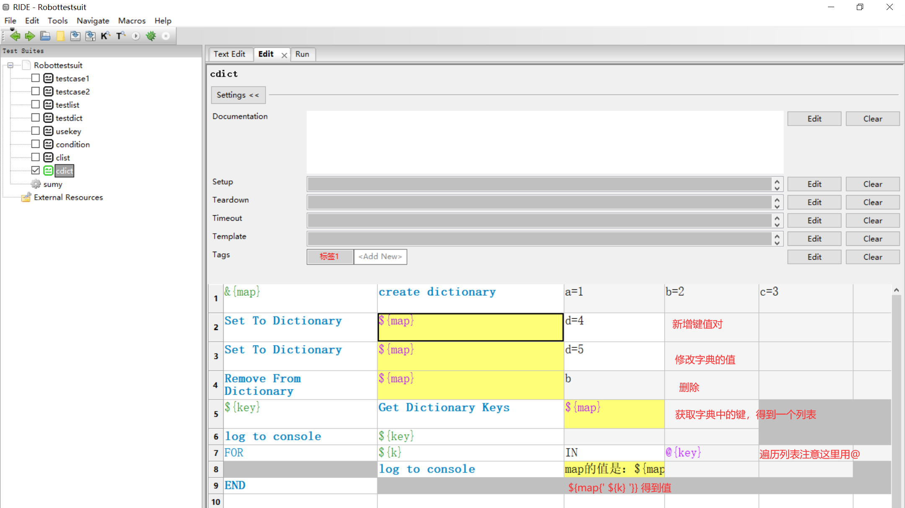Check the testcase1 checkbox
This screenshot has width=905, height=508.
36,78
